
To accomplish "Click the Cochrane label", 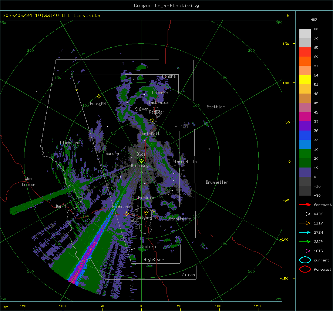I will pyautogui.click(x=121, y=207).
